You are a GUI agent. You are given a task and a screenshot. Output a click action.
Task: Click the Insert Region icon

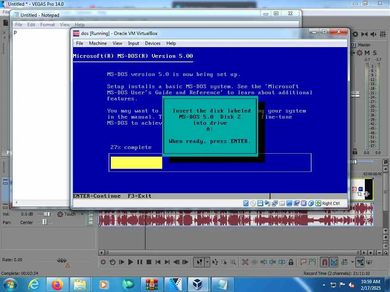[x=312, y=262]
